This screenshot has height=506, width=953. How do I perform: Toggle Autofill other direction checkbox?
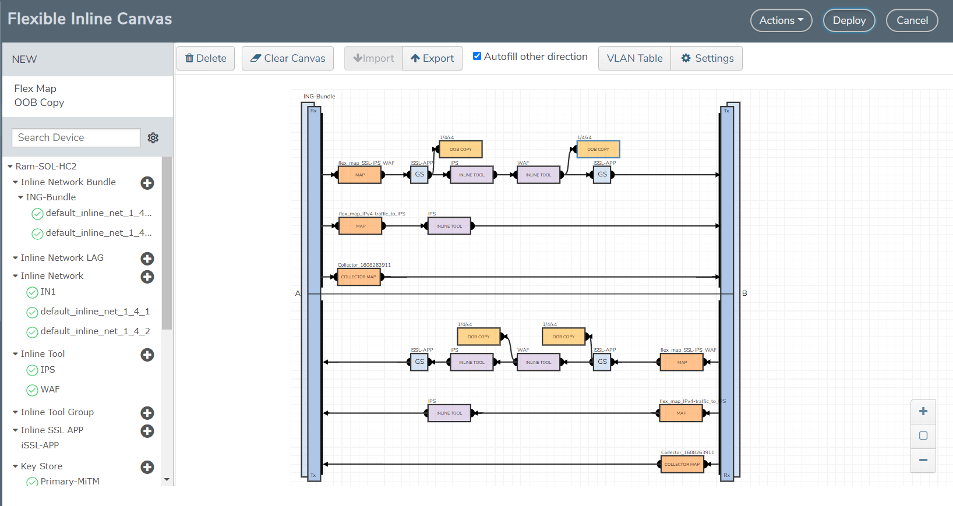[477, 56]
